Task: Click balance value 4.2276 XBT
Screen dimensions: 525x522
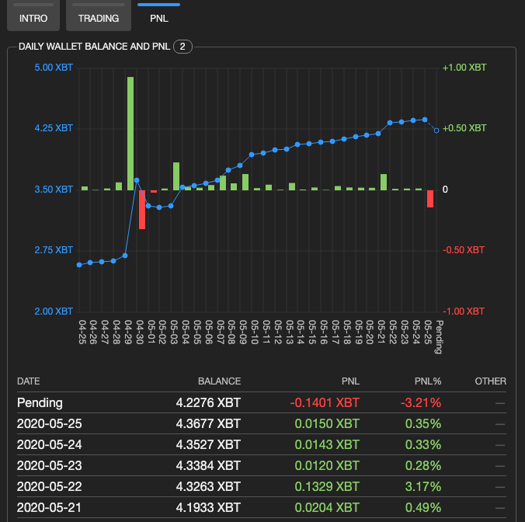Action: [208, 403]
